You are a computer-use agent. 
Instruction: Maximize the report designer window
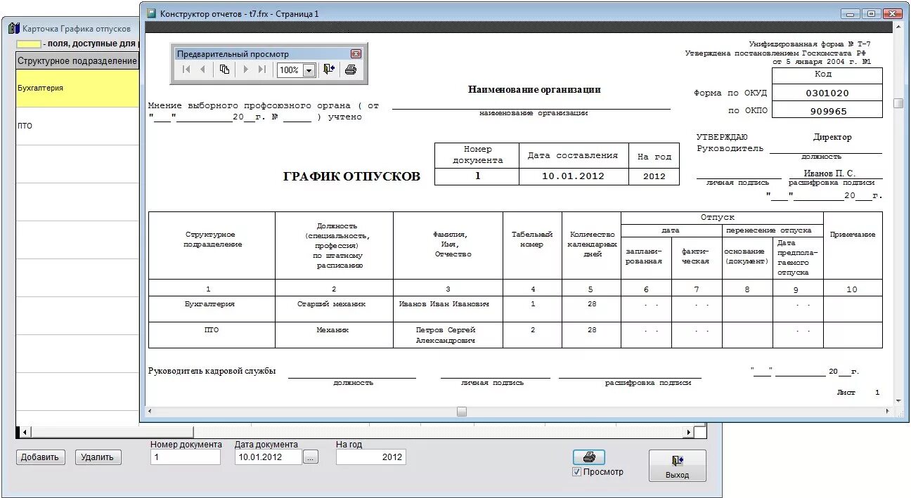[x=872, y=13]
